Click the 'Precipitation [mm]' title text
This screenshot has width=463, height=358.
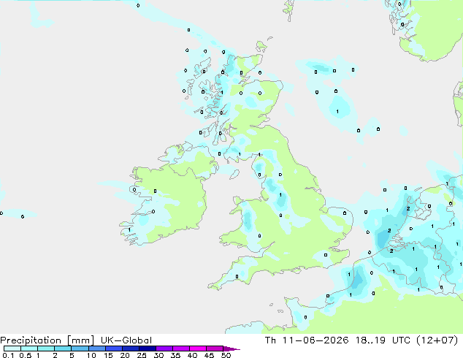47,340
